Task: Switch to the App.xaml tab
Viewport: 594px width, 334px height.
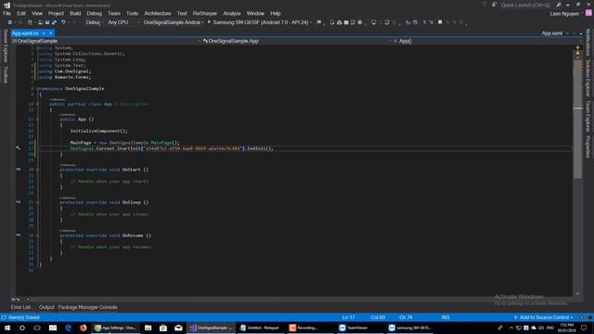Action: 552,33
